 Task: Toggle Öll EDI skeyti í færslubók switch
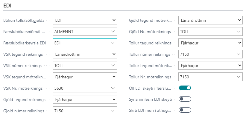pyautogui.click(x=185, y=88)
